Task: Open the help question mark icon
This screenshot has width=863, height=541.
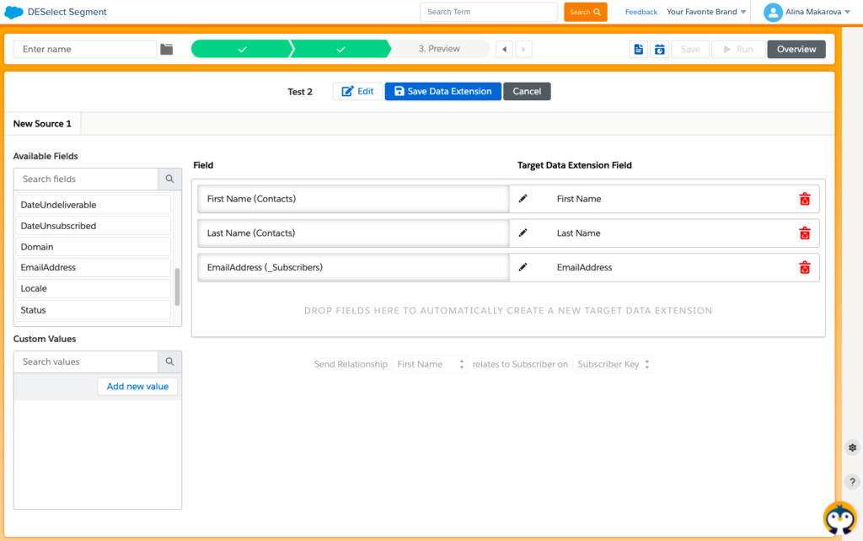Action: coord(853,482)
